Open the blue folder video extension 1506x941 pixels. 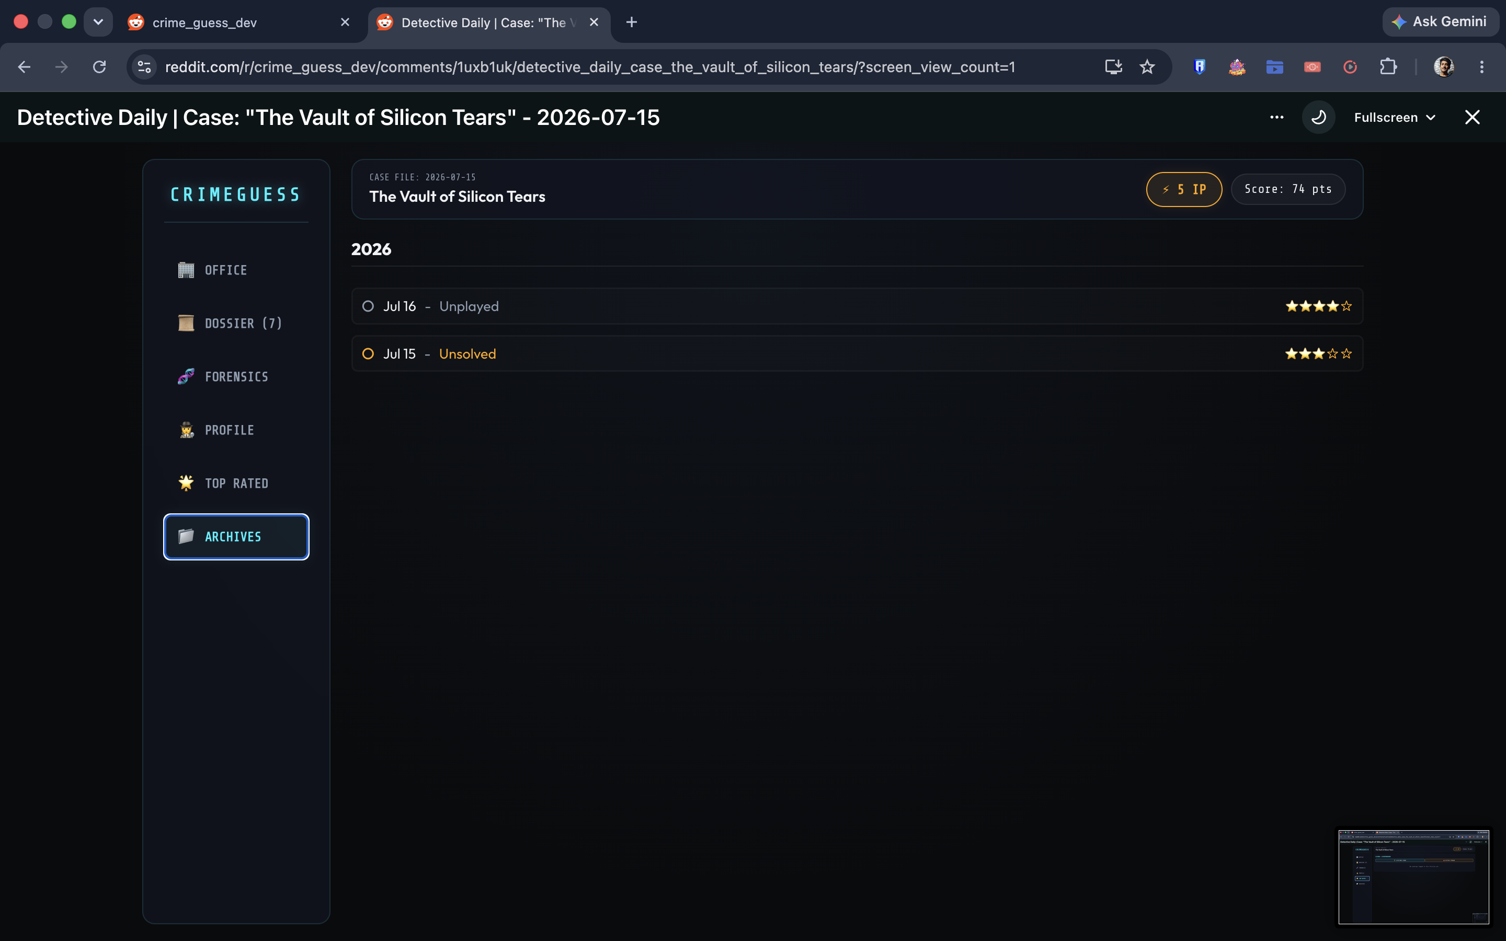point(1274,67)
